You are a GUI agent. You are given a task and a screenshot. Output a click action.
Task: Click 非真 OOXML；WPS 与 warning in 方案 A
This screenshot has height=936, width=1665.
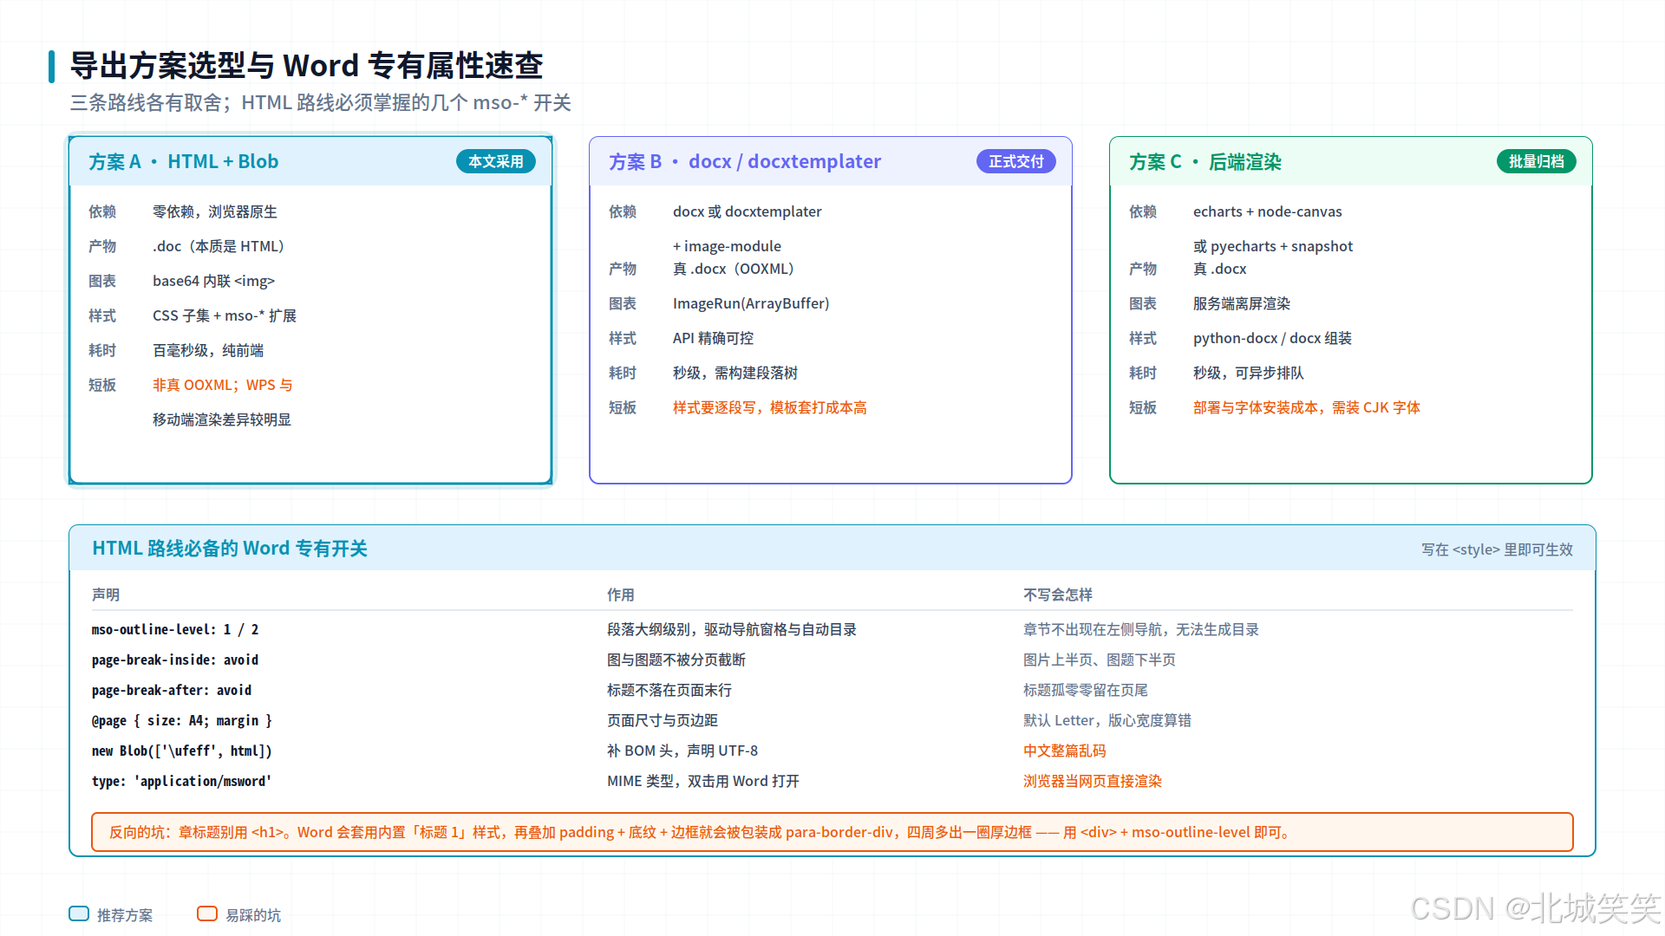tap(223, 385)
